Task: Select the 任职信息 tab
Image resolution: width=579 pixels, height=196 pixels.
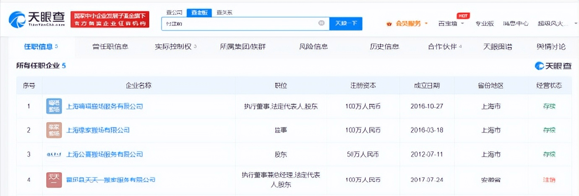Action: (x=41, y=46)
